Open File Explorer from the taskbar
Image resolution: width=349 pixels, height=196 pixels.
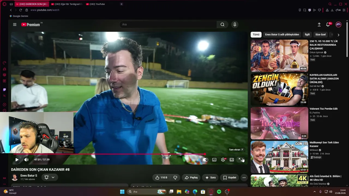click(179, 192)
